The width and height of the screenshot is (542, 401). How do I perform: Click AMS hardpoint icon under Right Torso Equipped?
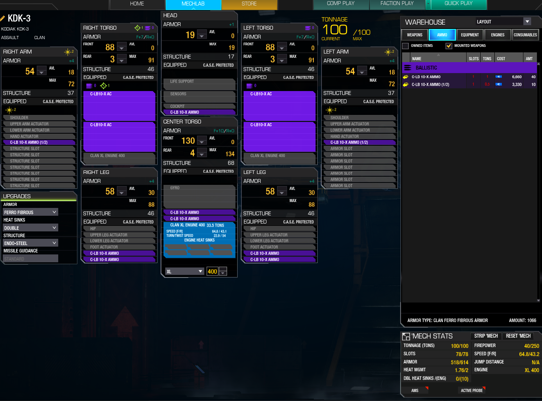(x=103, y=85)
